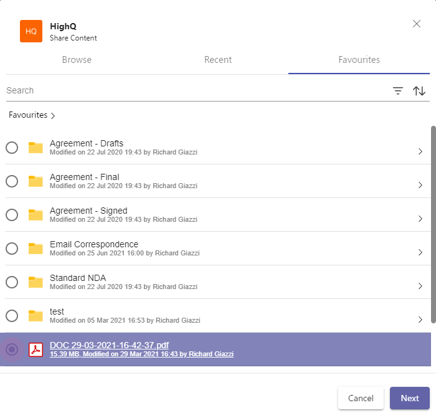Select the Agreement - Final radio button
The height and width of the screenshot is (418, 436).
(12, 181)
